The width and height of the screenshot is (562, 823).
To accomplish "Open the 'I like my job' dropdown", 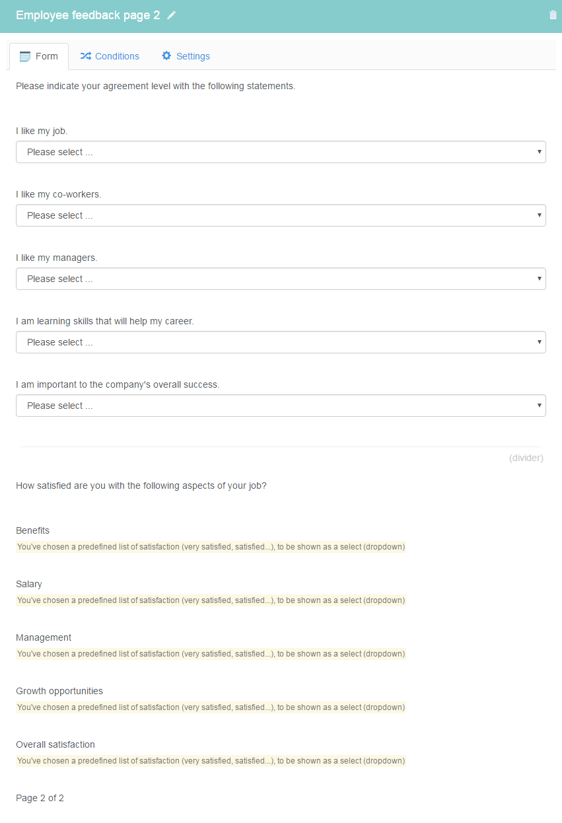I will click(281, 152).
